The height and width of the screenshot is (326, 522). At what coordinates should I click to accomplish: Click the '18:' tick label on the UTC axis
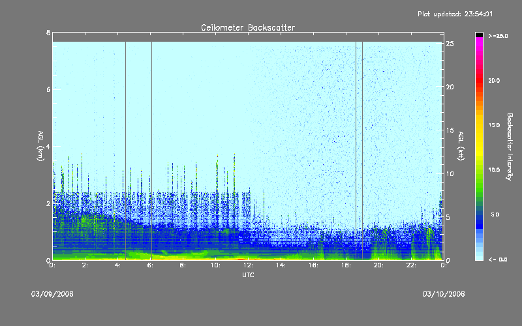[346, 265]
